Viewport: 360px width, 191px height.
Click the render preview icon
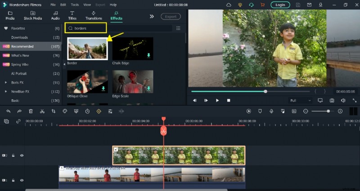coord(249,111)
